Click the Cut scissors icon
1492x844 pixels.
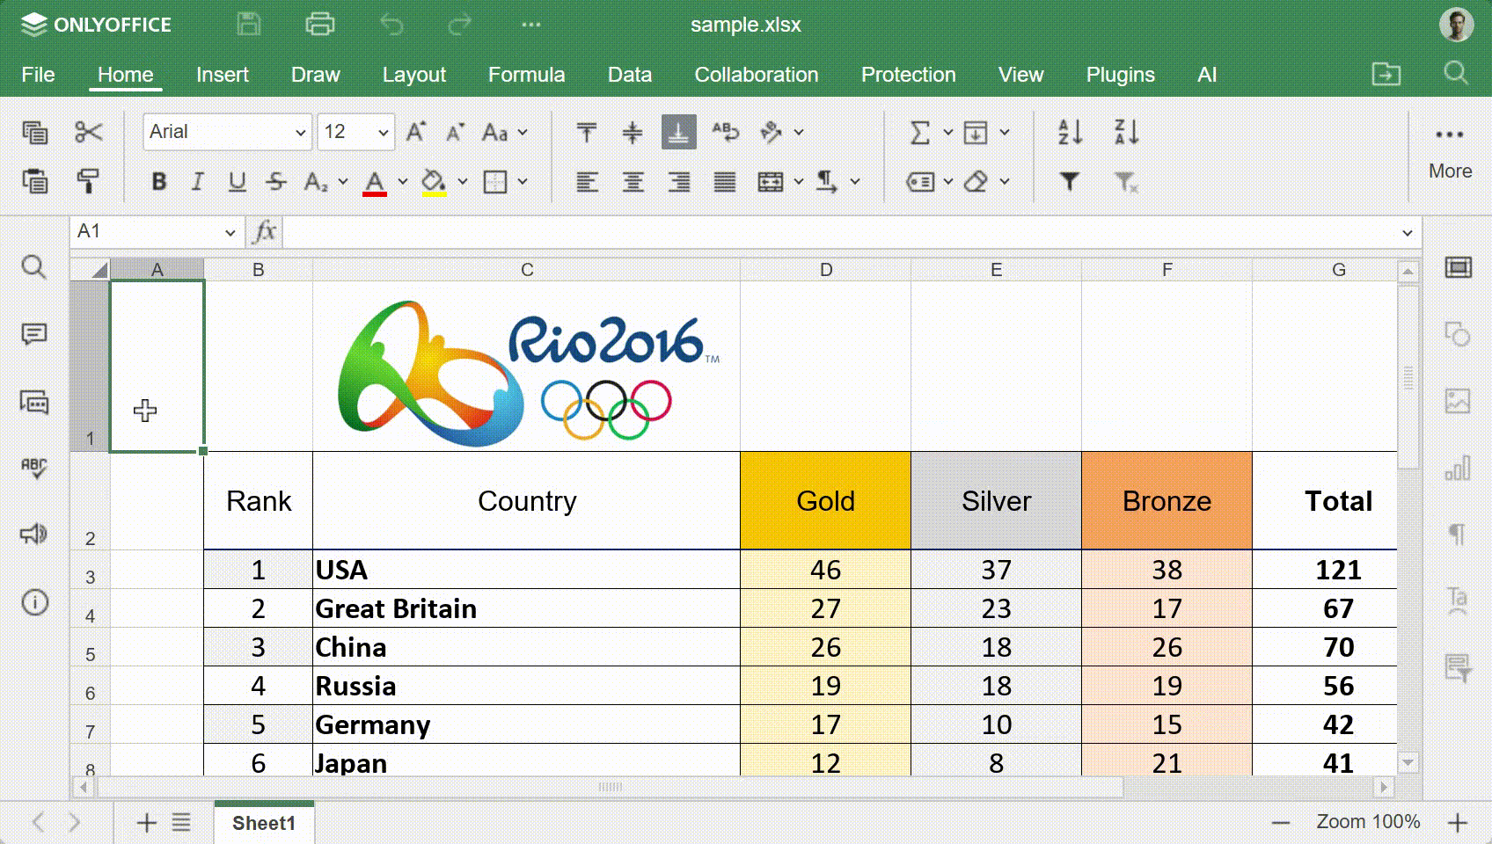point(88,132)
